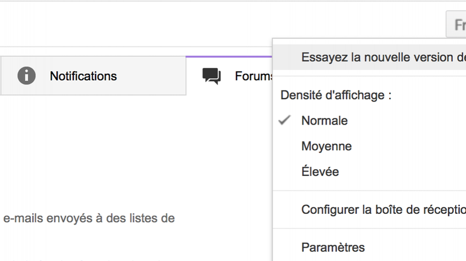Choose Moyenne display density

tap(326, 146)
